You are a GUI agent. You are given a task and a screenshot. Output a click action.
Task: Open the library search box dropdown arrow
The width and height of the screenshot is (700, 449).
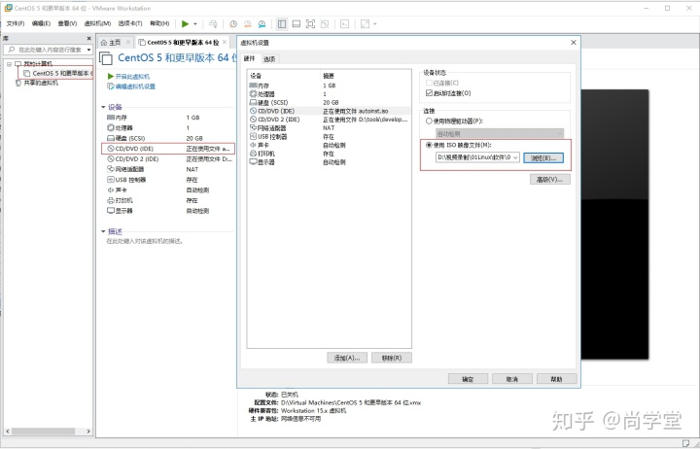(88, 50)
